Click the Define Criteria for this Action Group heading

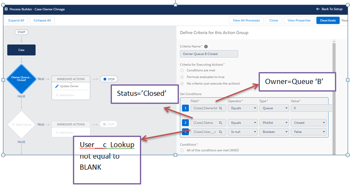pyautogui.click(x=214, y=33)
